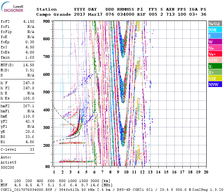Click the AXN value 713
The image size is (224, 192).
point(170,14)
